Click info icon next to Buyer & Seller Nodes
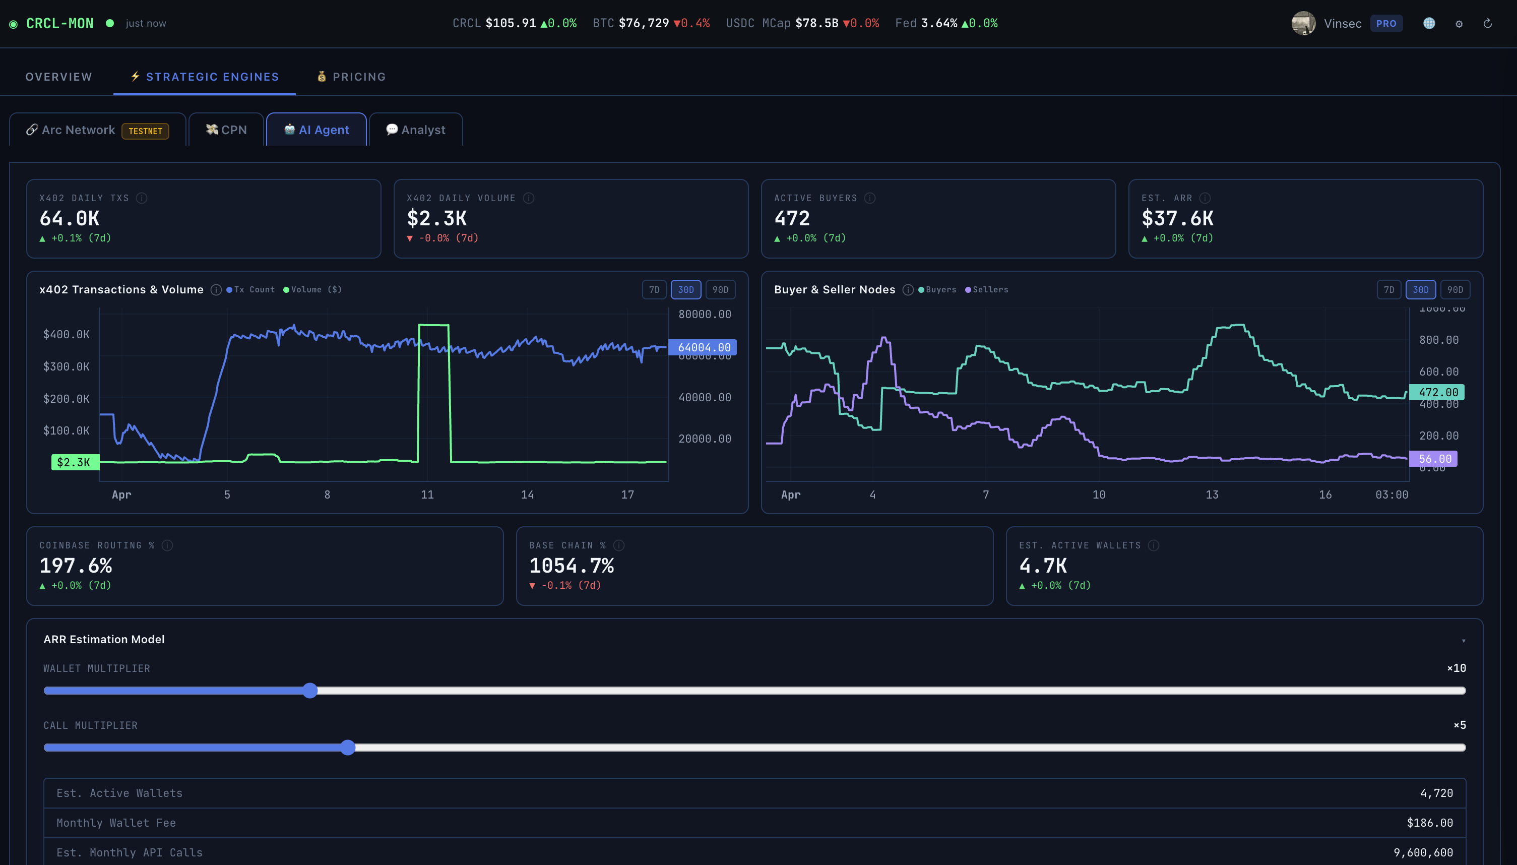This screenshot has width=1517, height=865. pyautogui.click(x=908, y=290)
